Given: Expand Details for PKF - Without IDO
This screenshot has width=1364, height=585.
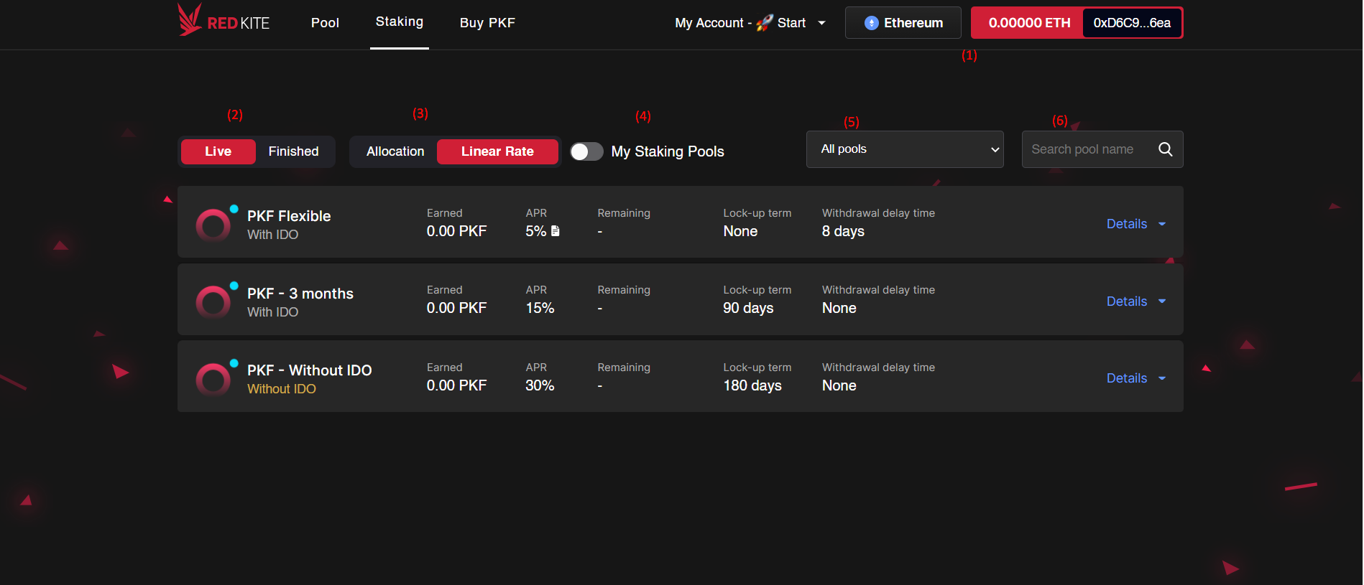Looking at the screenshot, I should point(1136,378).
